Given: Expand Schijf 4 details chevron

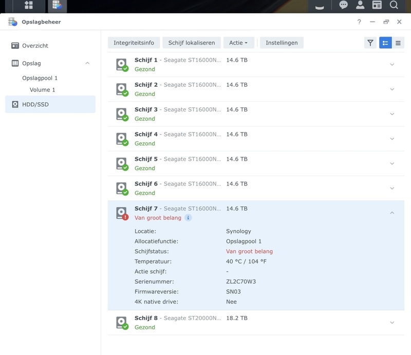Looking at the screenshot, I should coord(392,139).
